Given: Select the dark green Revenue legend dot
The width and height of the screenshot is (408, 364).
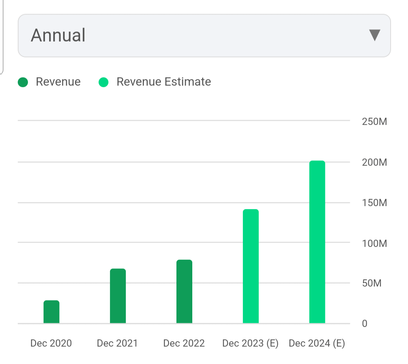Looking at the screenshot, I should click(x=23, y=82).
